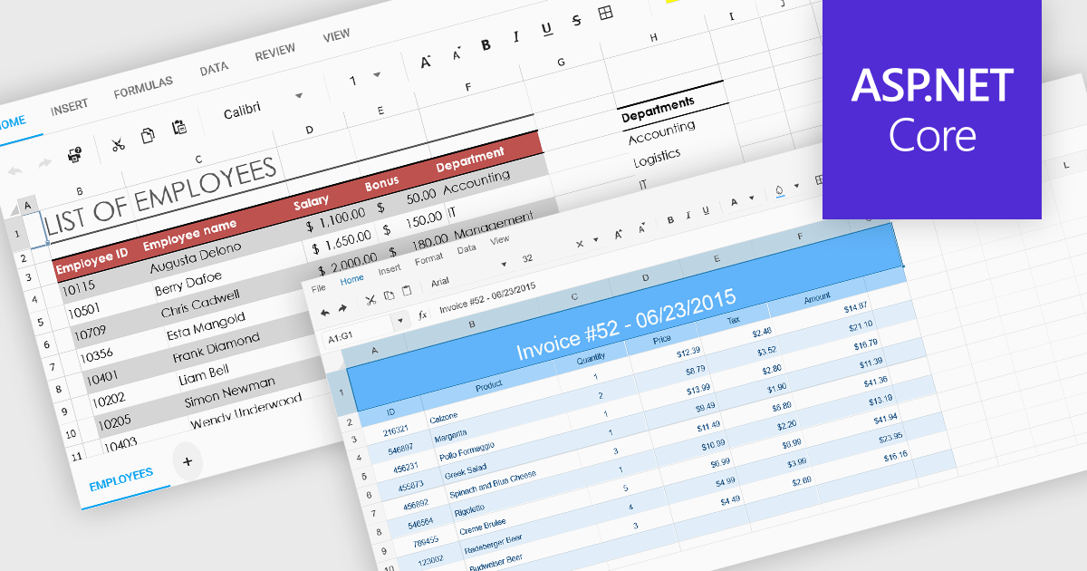This screenshot has height=571, width=1087.
Task: Add new sheet with plus button
Action: coord(188,461)
